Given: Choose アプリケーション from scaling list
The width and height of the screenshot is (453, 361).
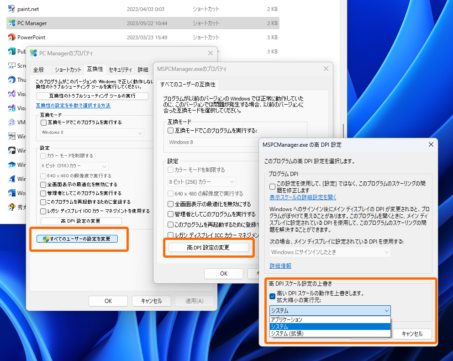Looking at the screenshot, I should (330, 320).
